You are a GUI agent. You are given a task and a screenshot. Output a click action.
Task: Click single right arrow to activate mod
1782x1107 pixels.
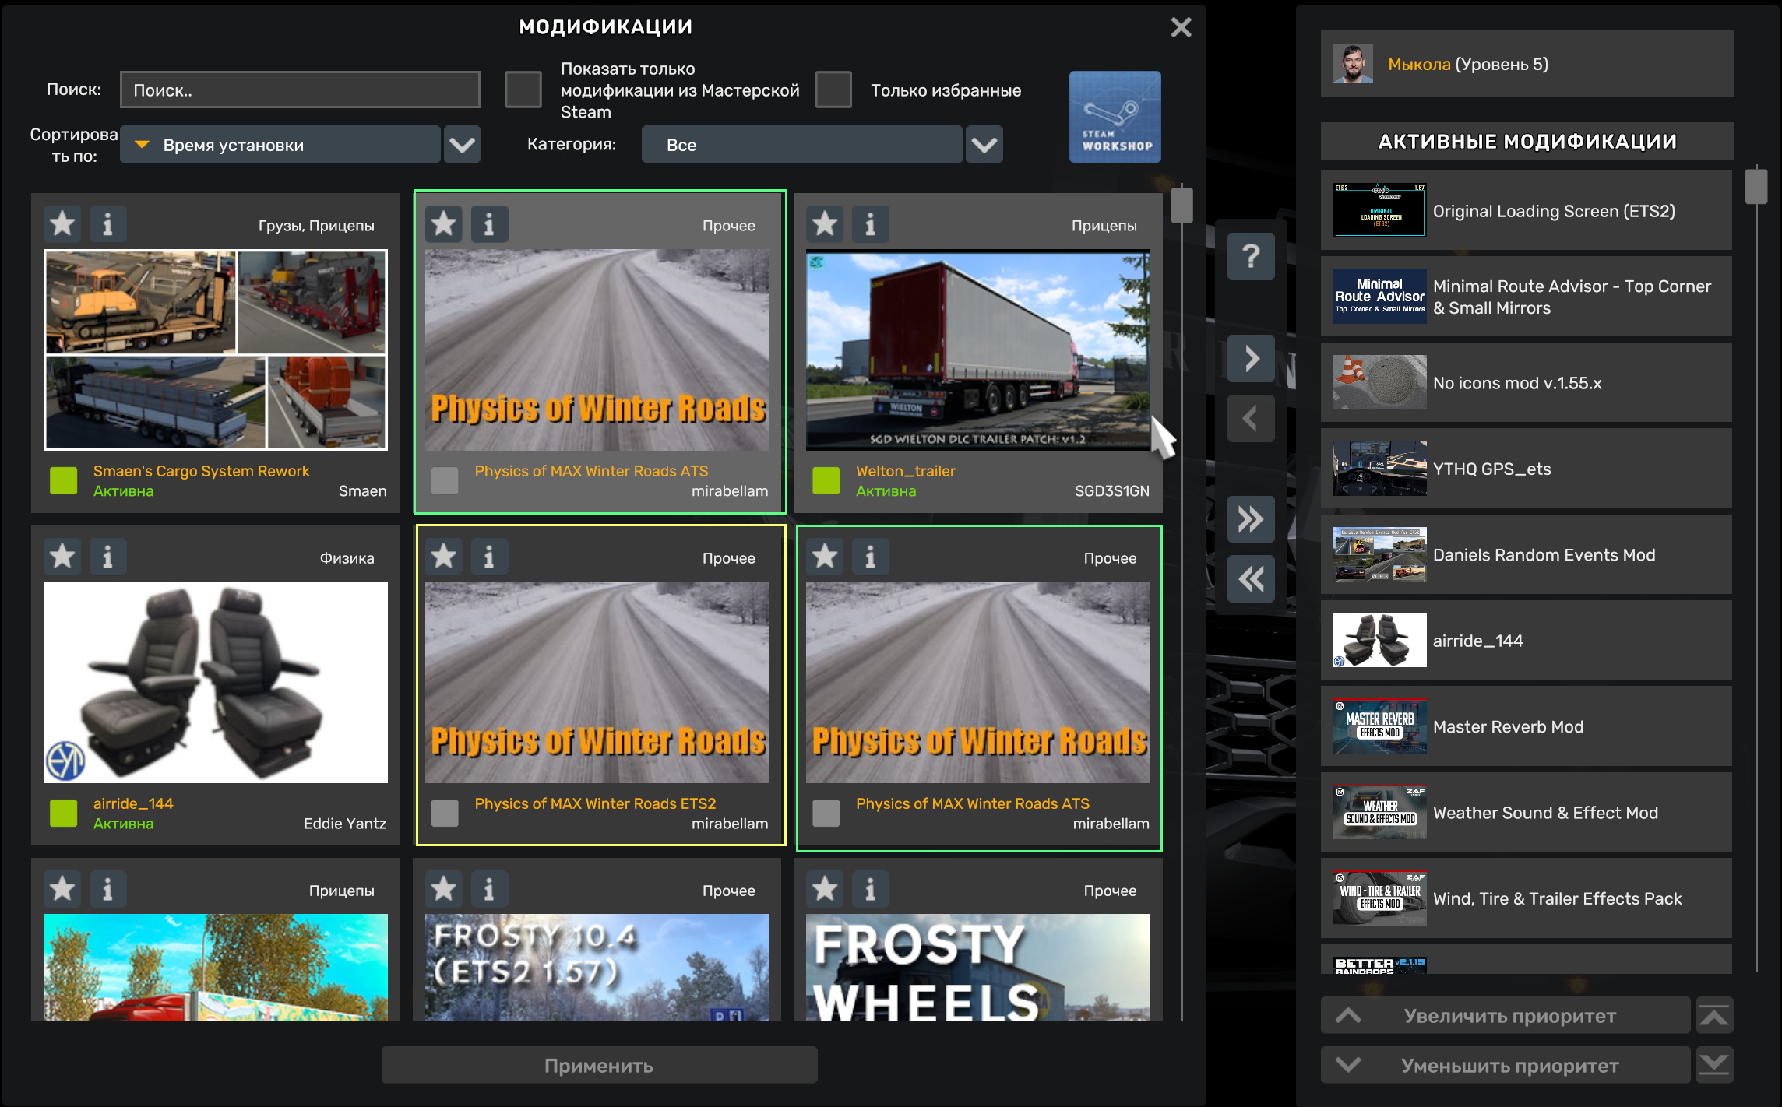[x=1251, y=358]
